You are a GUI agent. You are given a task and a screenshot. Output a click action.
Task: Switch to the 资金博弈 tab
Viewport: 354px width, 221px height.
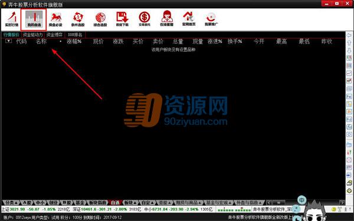point(54,35)
